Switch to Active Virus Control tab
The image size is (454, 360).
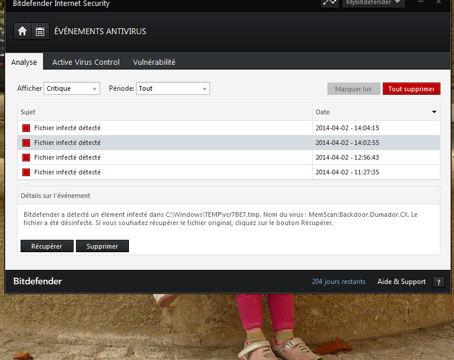pyautogui.click(x=86, y=62)
